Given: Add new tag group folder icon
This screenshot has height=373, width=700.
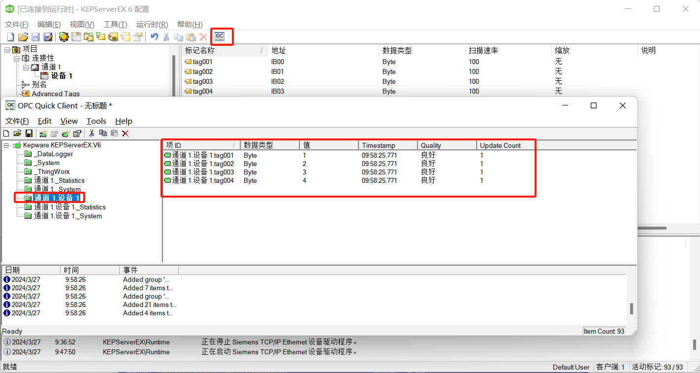Looking at the screenshot, I should click(x=89, y=37).
